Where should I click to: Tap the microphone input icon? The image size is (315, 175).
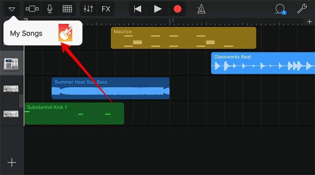pyautogui.click(x=50, y=9)
